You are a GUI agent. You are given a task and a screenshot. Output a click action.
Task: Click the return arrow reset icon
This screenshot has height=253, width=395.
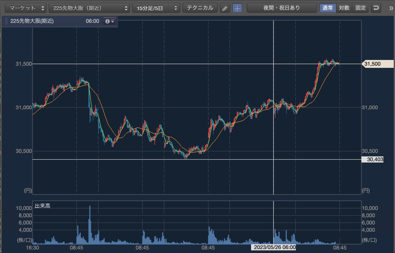(x=376, y=8)
